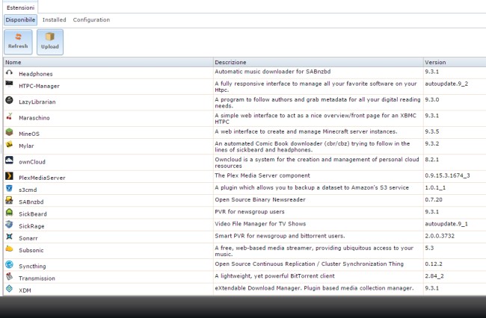
Task: Select the SickBeard plugin name
Action: (x=33, y=214)
